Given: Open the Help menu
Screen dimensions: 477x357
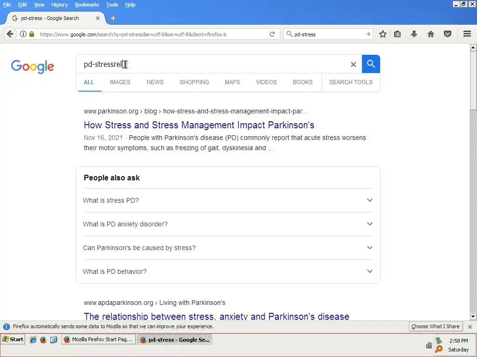Looking at the screenshot, I should coord(130,5).
